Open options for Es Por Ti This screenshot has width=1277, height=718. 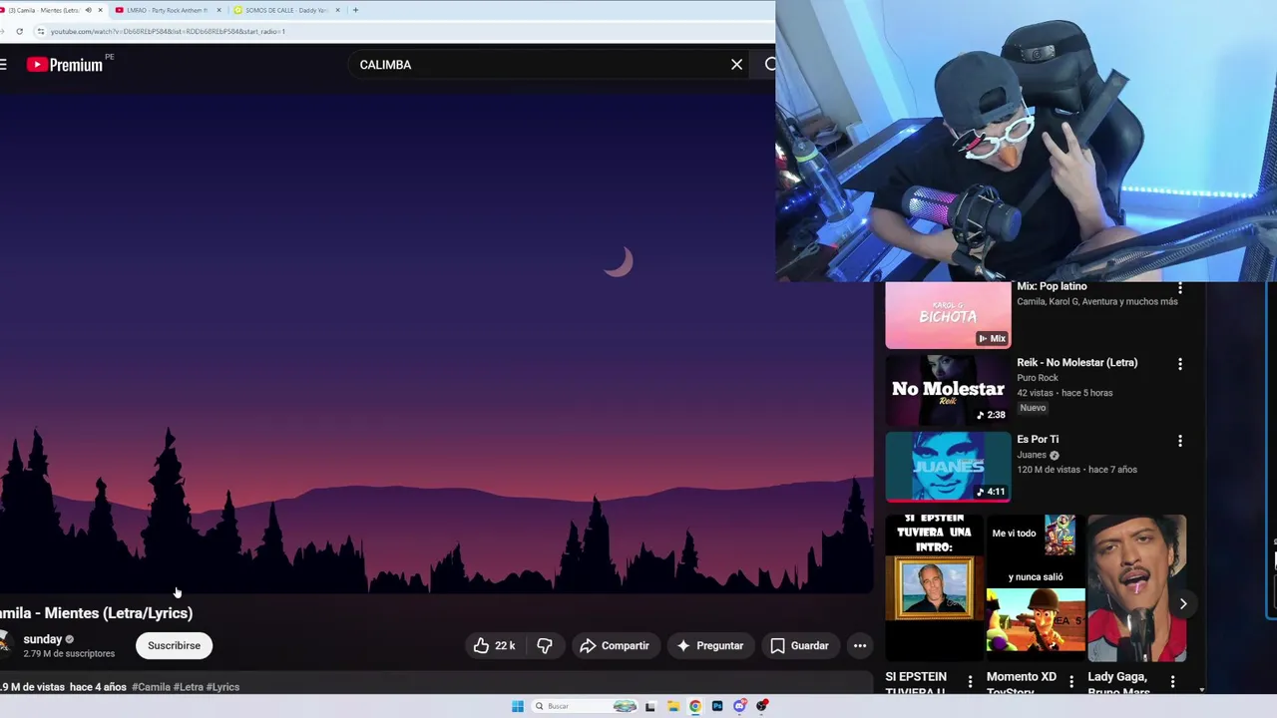pos(1180,442)
